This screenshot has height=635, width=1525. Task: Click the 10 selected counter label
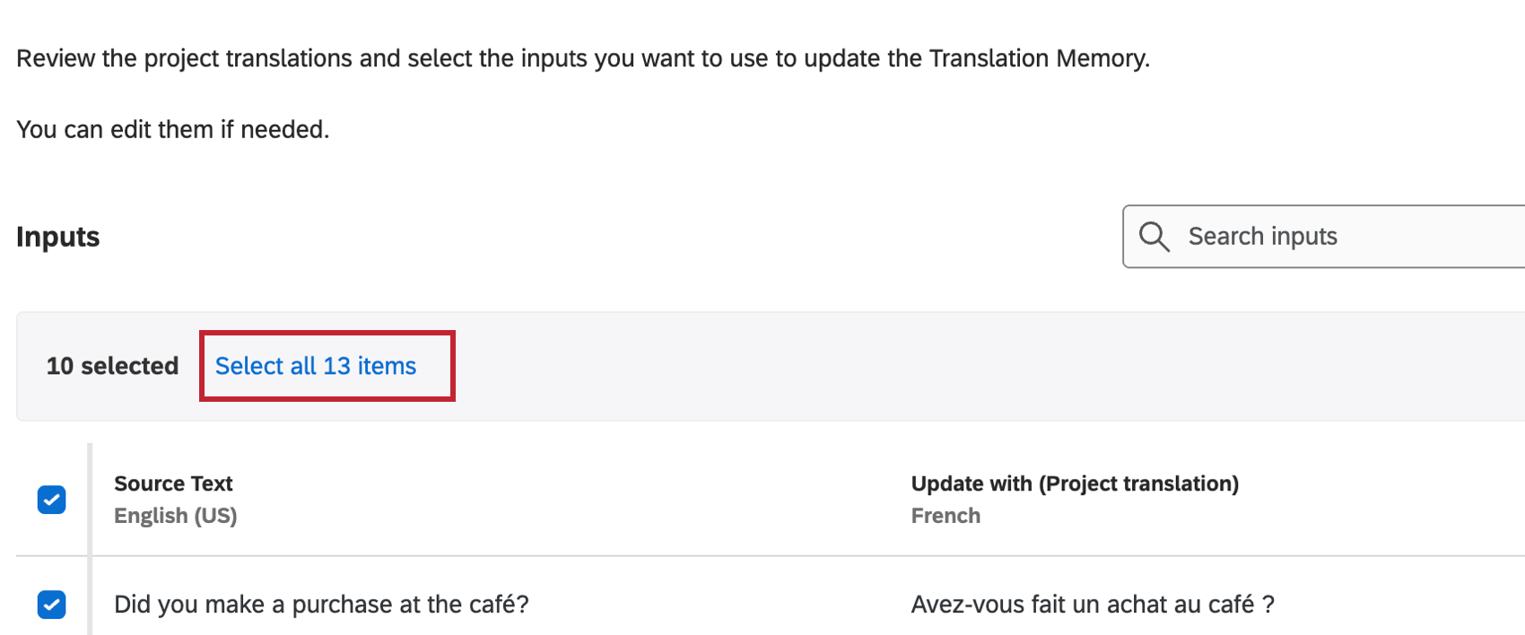point(112,366)
